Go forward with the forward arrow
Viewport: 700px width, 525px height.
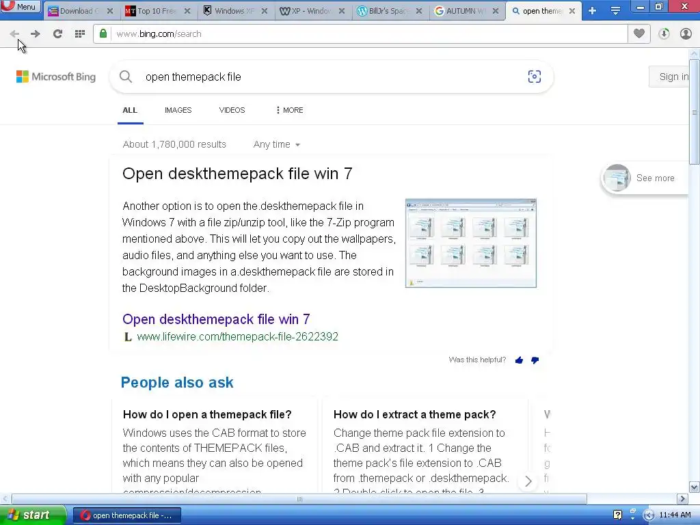pyautogui.click(x=36, y=34)
